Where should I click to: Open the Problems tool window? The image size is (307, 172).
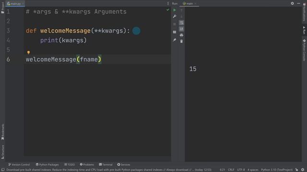pos(87,164)
